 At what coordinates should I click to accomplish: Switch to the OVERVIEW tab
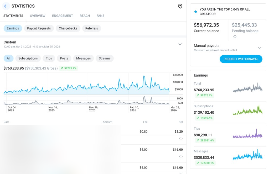pyautogui.click(x=37, y=16)
